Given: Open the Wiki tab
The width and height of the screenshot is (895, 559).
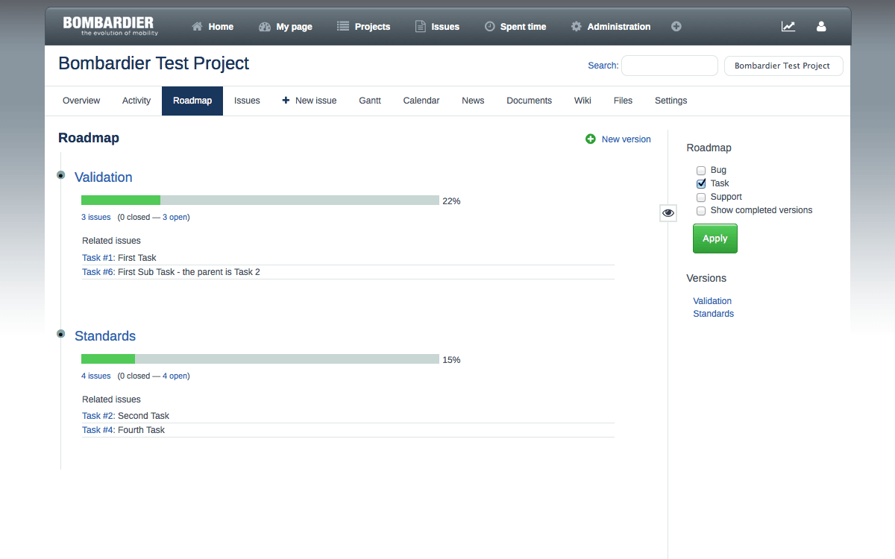Looking at the screenshot, I should [582, 101].
